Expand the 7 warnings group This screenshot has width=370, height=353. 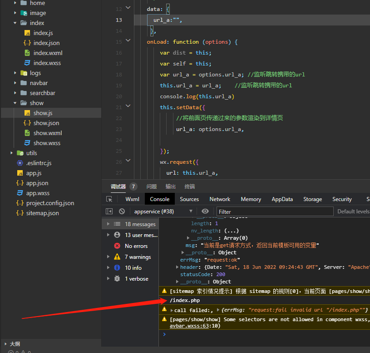coord(108,257)
